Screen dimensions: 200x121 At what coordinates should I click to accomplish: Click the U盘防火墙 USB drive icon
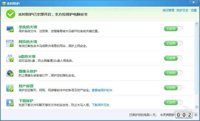coord(10,58)
